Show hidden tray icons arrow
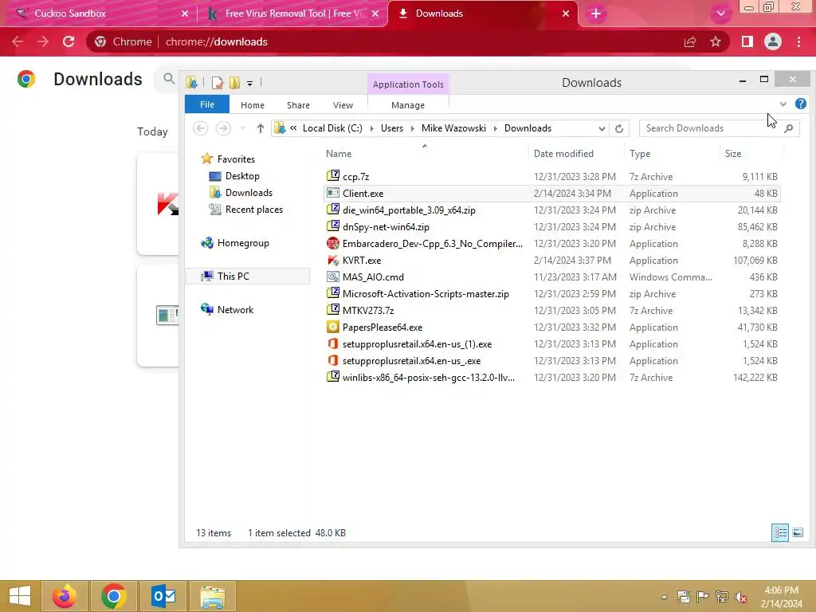816x612 pixels. pyautogui.click(x=664, y=597)
